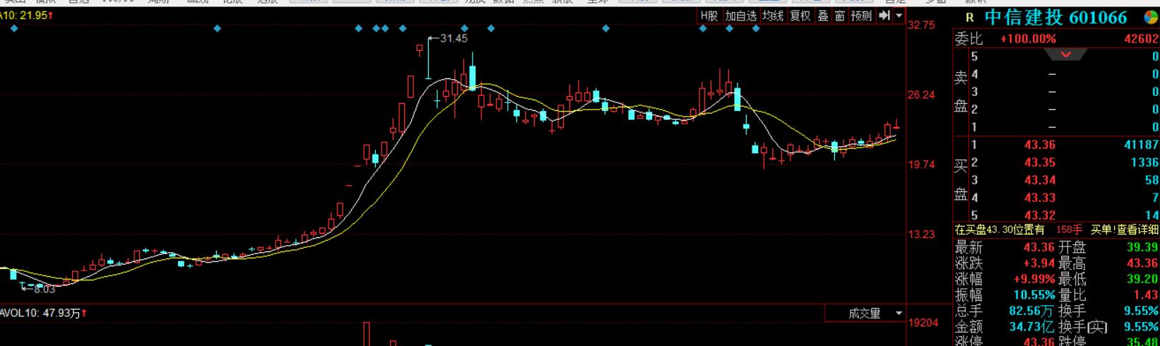
Task: Select the 涨跌 value +3.94
Action: (x=1038, y=263)
